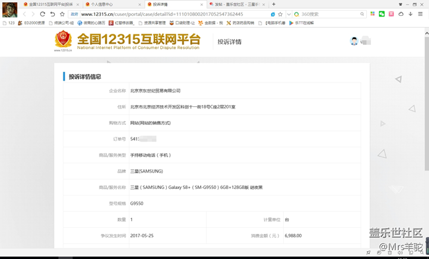Click the blue 政府 site badge in address bar

tap(75, 15)
